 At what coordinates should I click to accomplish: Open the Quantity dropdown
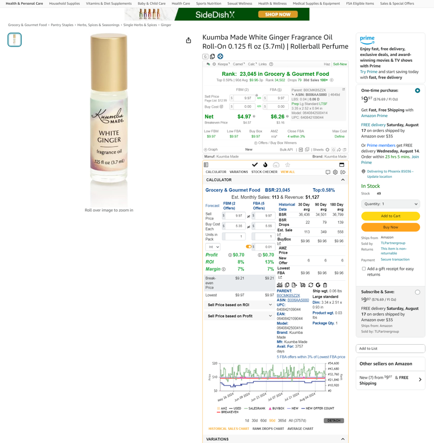click(391, 204)
